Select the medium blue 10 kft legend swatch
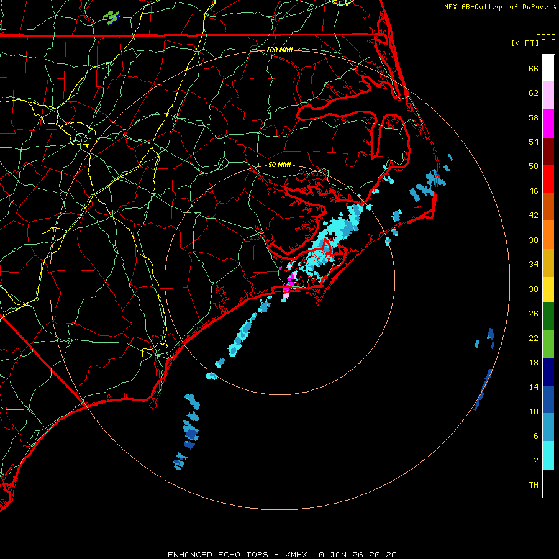The image size is (559, 559). point(548,399)
